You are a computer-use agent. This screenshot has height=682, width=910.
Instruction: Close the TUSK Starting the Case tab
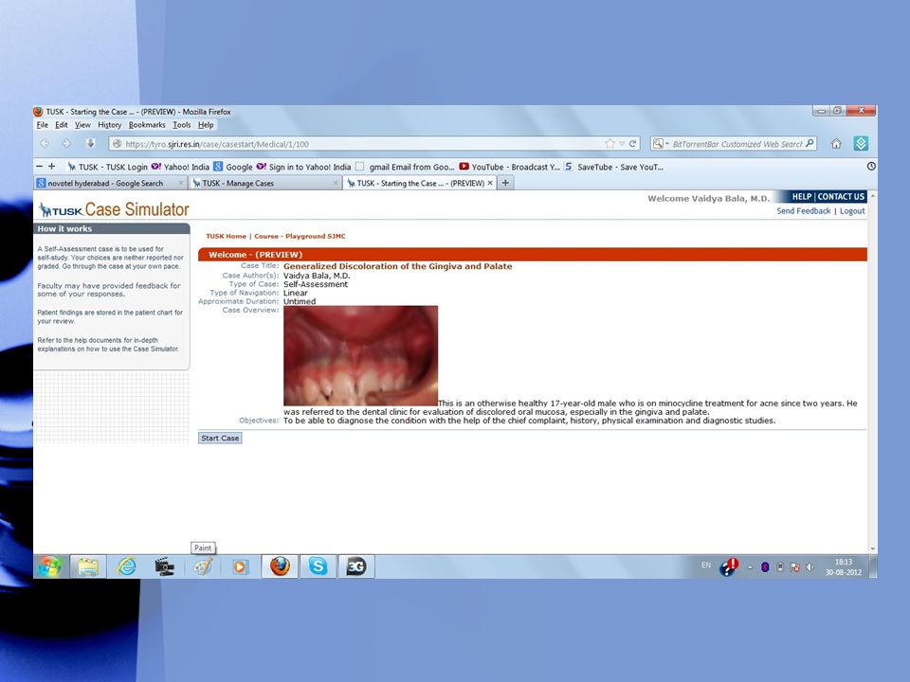pos(490,183)
